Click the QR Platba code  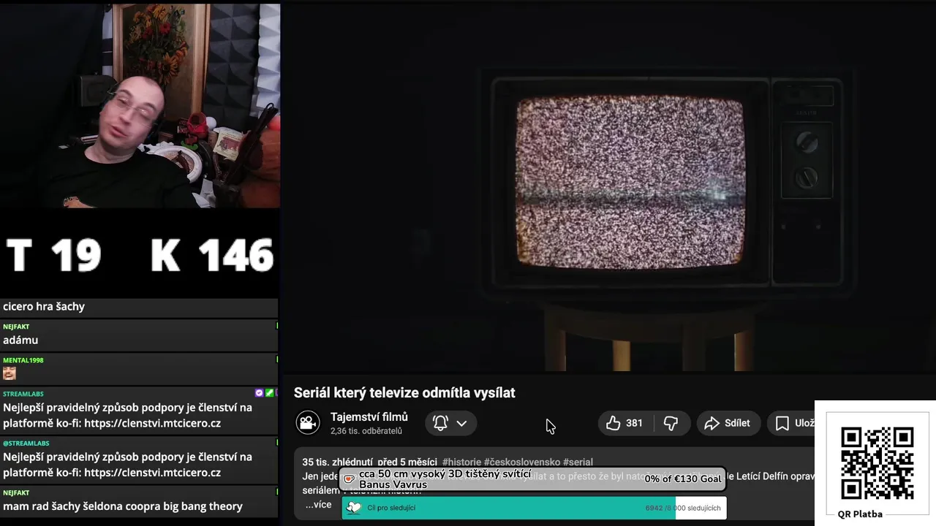(x=877, y=462)
